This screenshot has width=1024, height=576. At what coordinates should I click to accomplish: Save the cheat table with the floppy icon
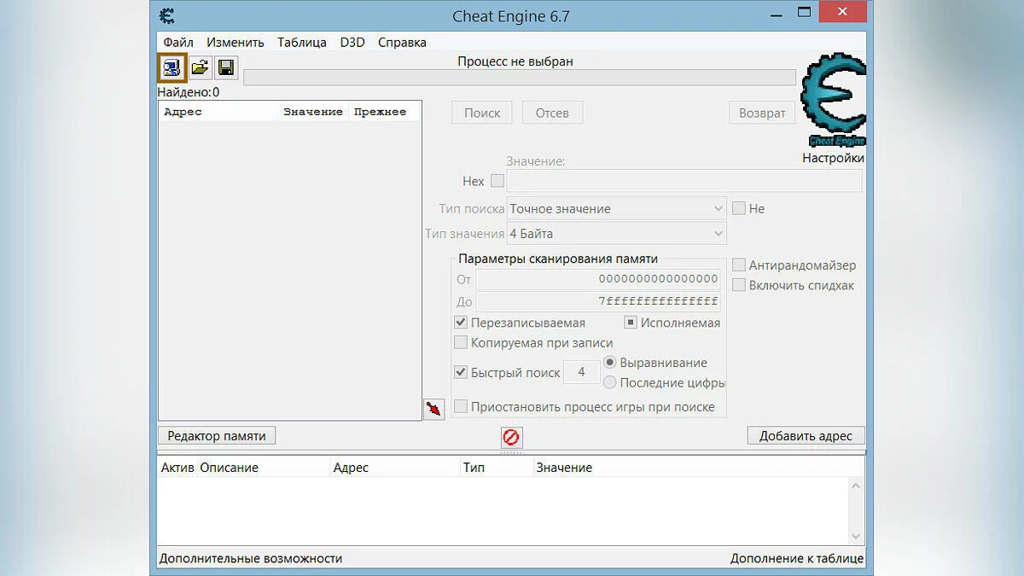pos(224,67)
